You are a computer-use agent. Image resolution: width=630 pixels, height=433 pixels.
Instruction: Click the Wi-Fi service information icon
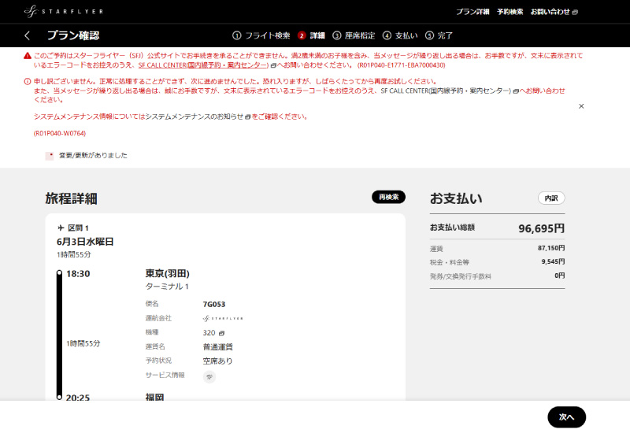(209, 377)
